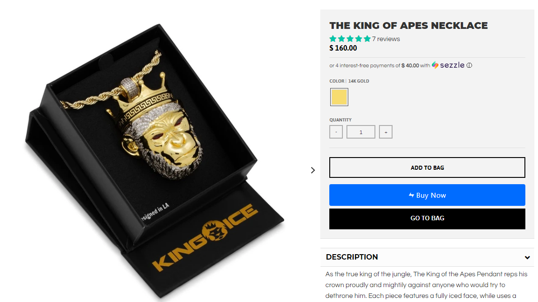Increase quantity with plus button
538x302 pixels.
[x=386, y=132]
